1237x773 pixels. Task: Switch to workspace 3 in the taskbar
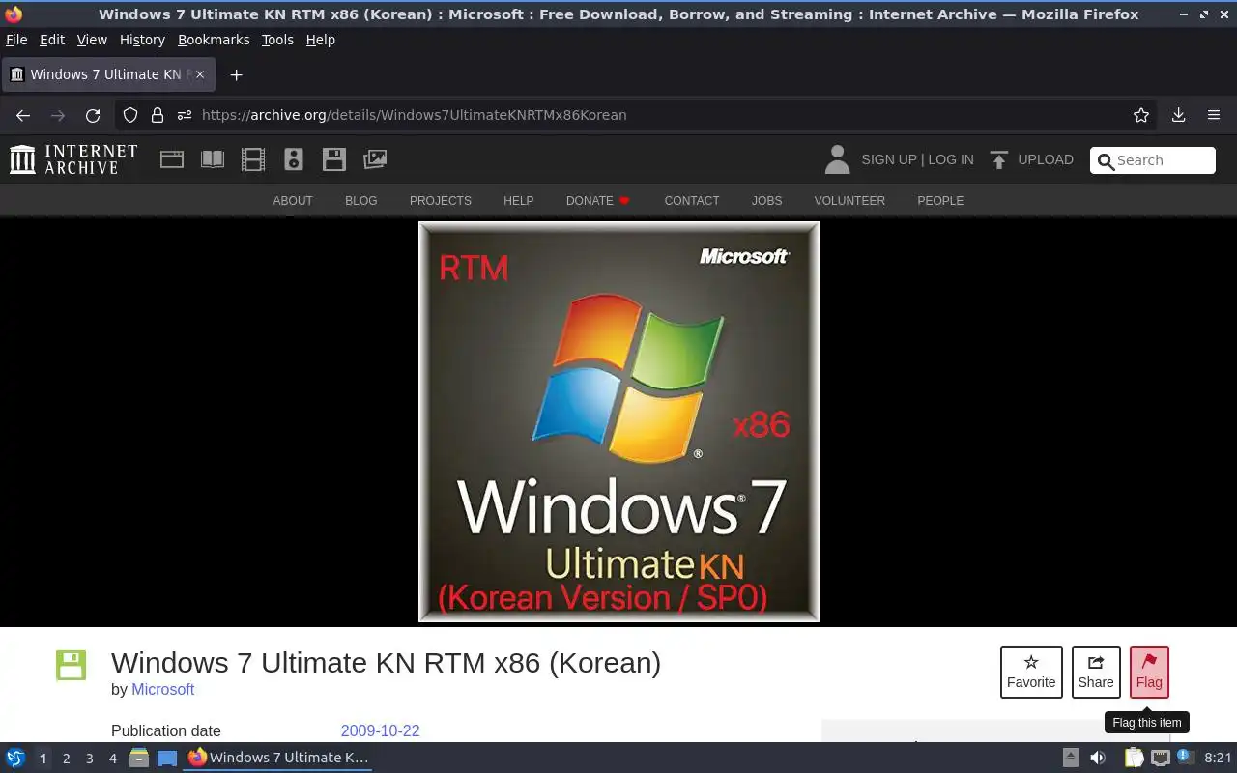(89, 759)
